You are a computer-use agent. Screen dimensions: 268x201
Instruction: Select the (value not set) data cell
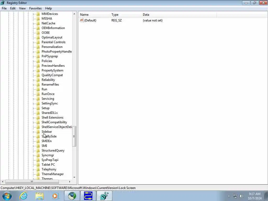pos(153,20)
